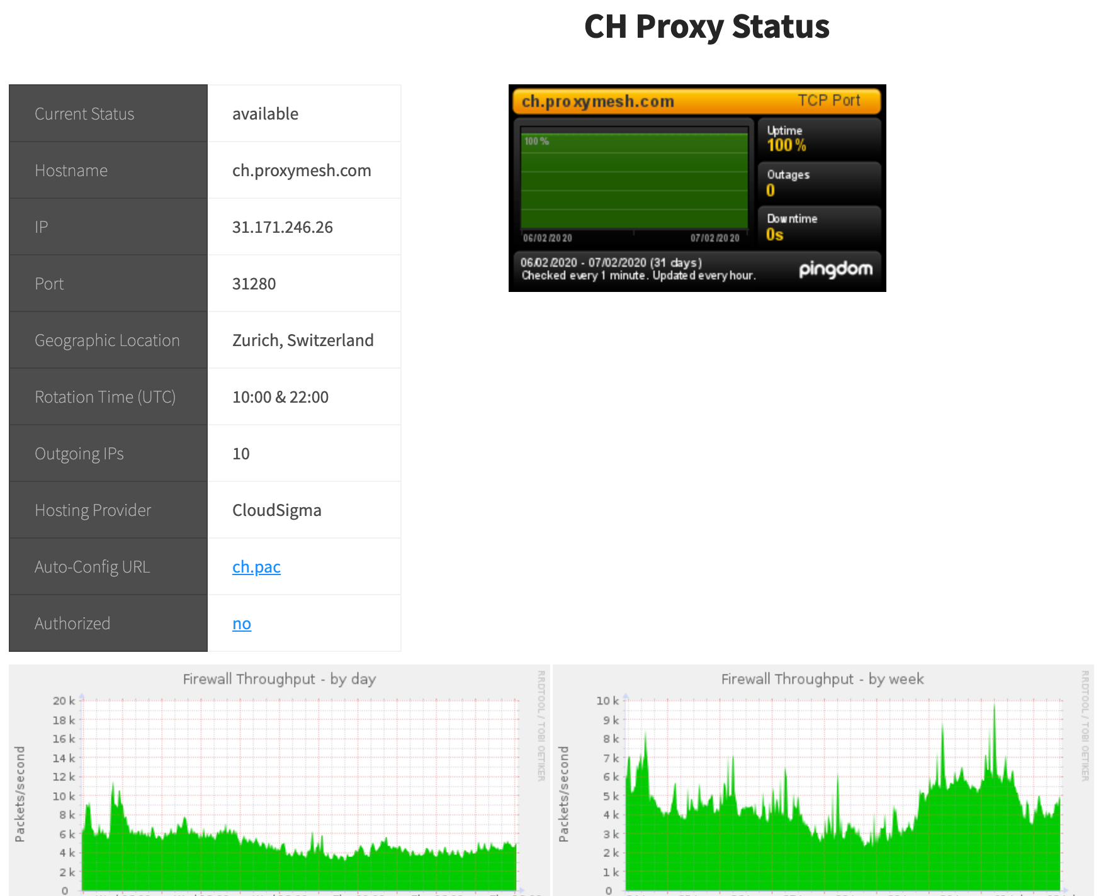Open the Pingdom uptime report image

[x=697, y=188]
